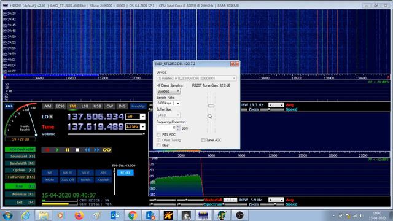Image resolution: width=393 pixels, height=221 pixels.
Task: Launch Firefox from the taskbar
Action: pyautogui.click(x=79, y=215)
